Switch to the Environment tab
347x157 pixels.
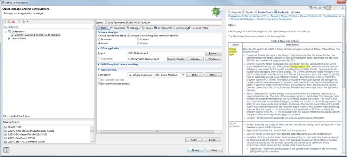[163, 28]
